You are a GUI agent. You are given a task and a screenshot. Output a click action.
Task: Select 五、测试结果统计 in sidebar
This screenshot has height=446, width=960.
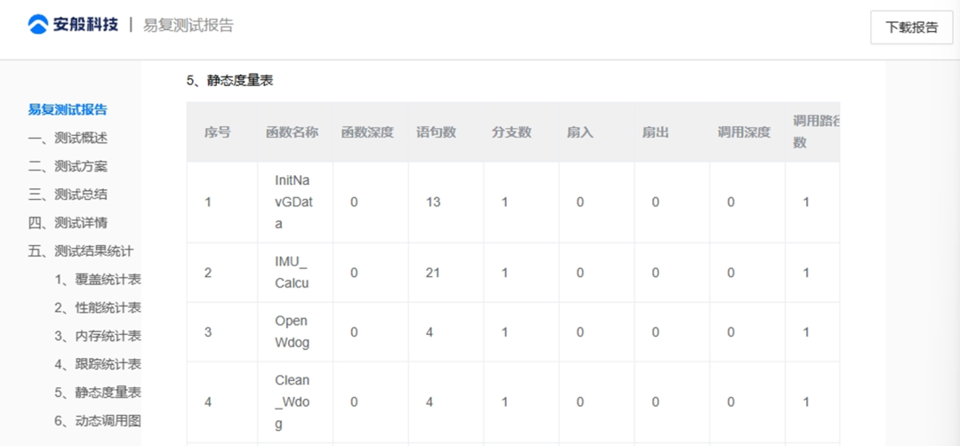click(82, 251)
